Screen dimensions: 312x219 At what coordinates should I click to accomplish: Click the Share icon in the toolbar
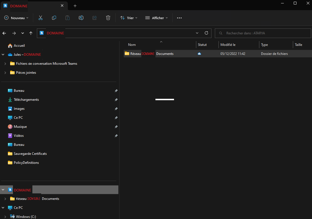(94, 17)
